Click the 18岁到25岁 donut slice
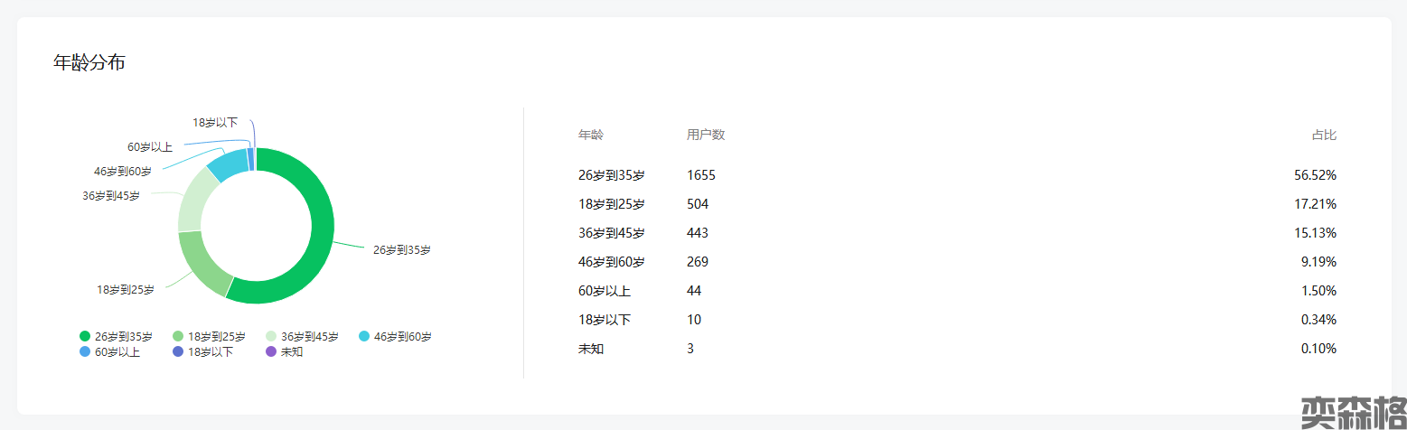This screenshot has width=1407, height=430. (201, 262)
